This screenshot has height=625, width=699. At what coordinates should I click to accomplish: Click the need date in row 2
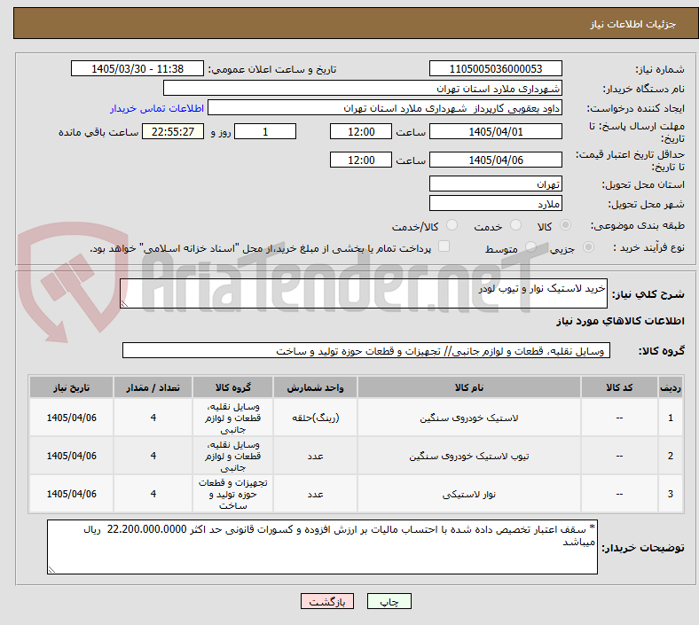tap(71, 457)
